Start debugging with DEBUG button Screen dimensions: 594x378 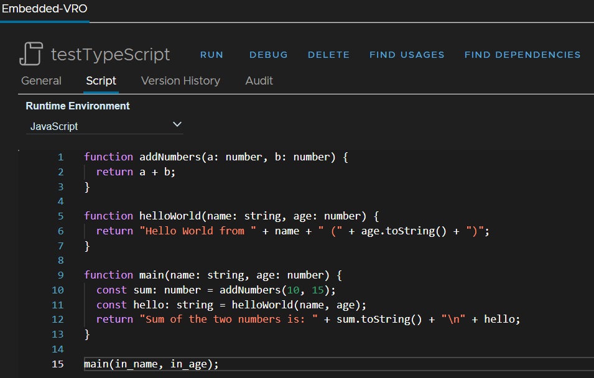tap(269, 55)
